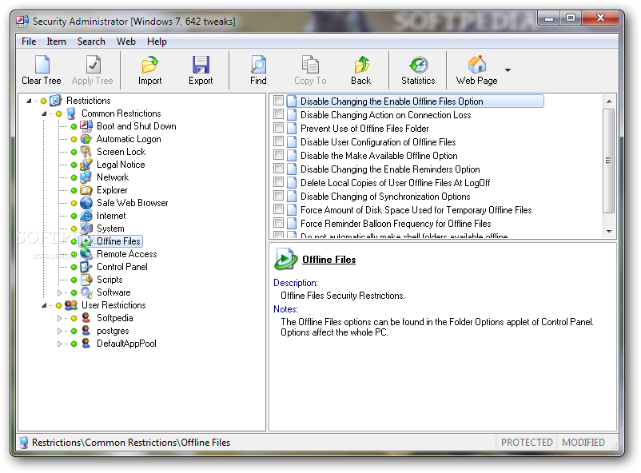
Task: Click the restrictions list scroll down arrow
Action: pyautogui.click(x=609, y=232)
